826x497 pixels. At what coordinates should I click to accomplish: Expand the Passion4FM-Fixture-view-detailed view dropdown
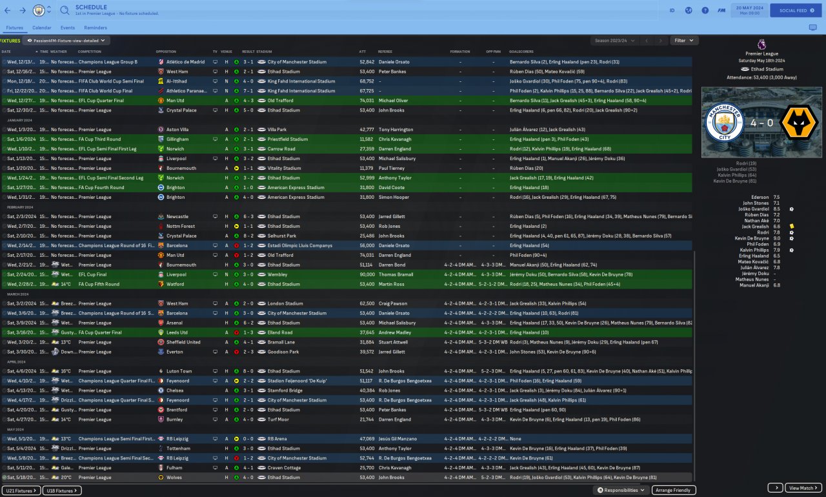66,40
